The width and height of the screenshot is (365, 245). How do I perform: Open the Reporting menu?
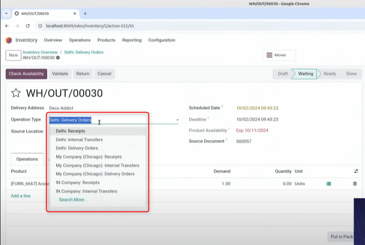point(132,40)
